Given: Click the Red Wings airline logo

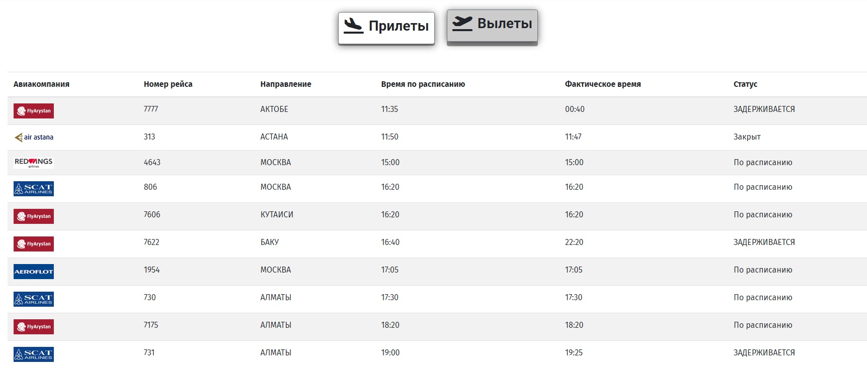Looking at the screenshot, I should point(34,162).
